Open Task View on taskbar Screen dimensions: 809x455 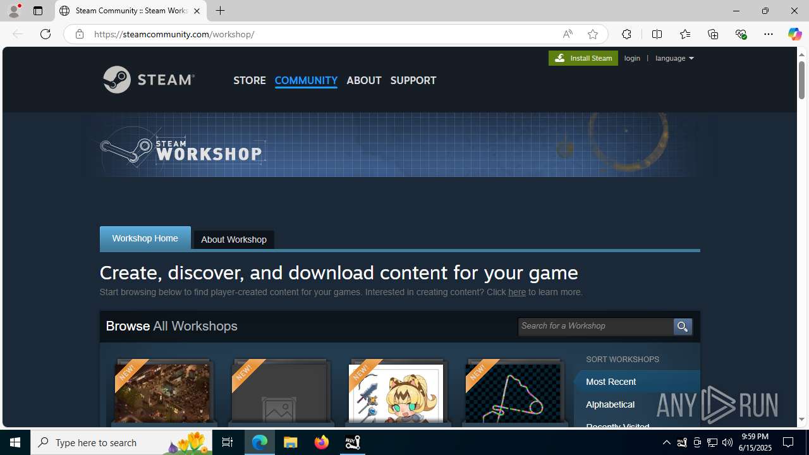click(x=228, y=442)
